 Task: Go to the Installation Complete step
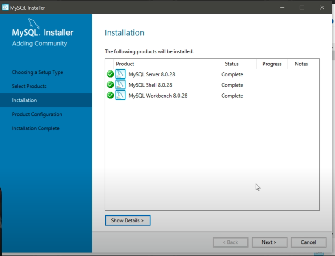tap(36, 129)
